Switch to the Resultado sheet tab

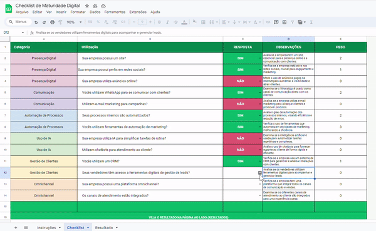(104, 227)
